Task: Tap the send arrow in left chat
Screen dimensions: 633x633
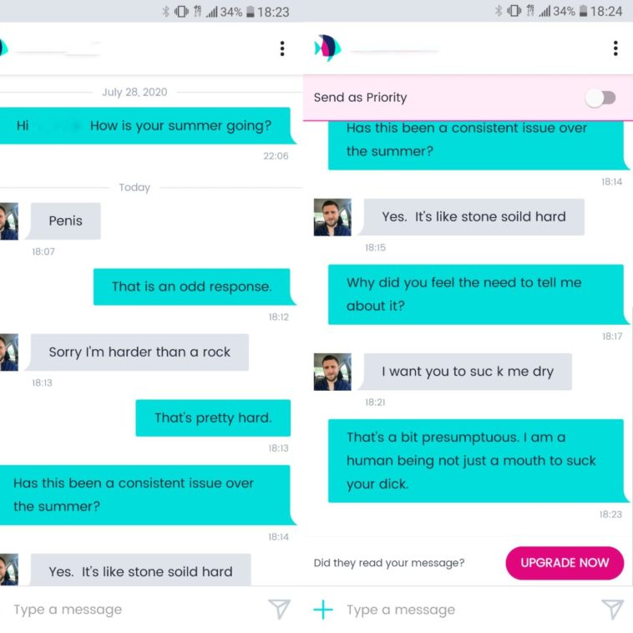Action: coord(279,609)
